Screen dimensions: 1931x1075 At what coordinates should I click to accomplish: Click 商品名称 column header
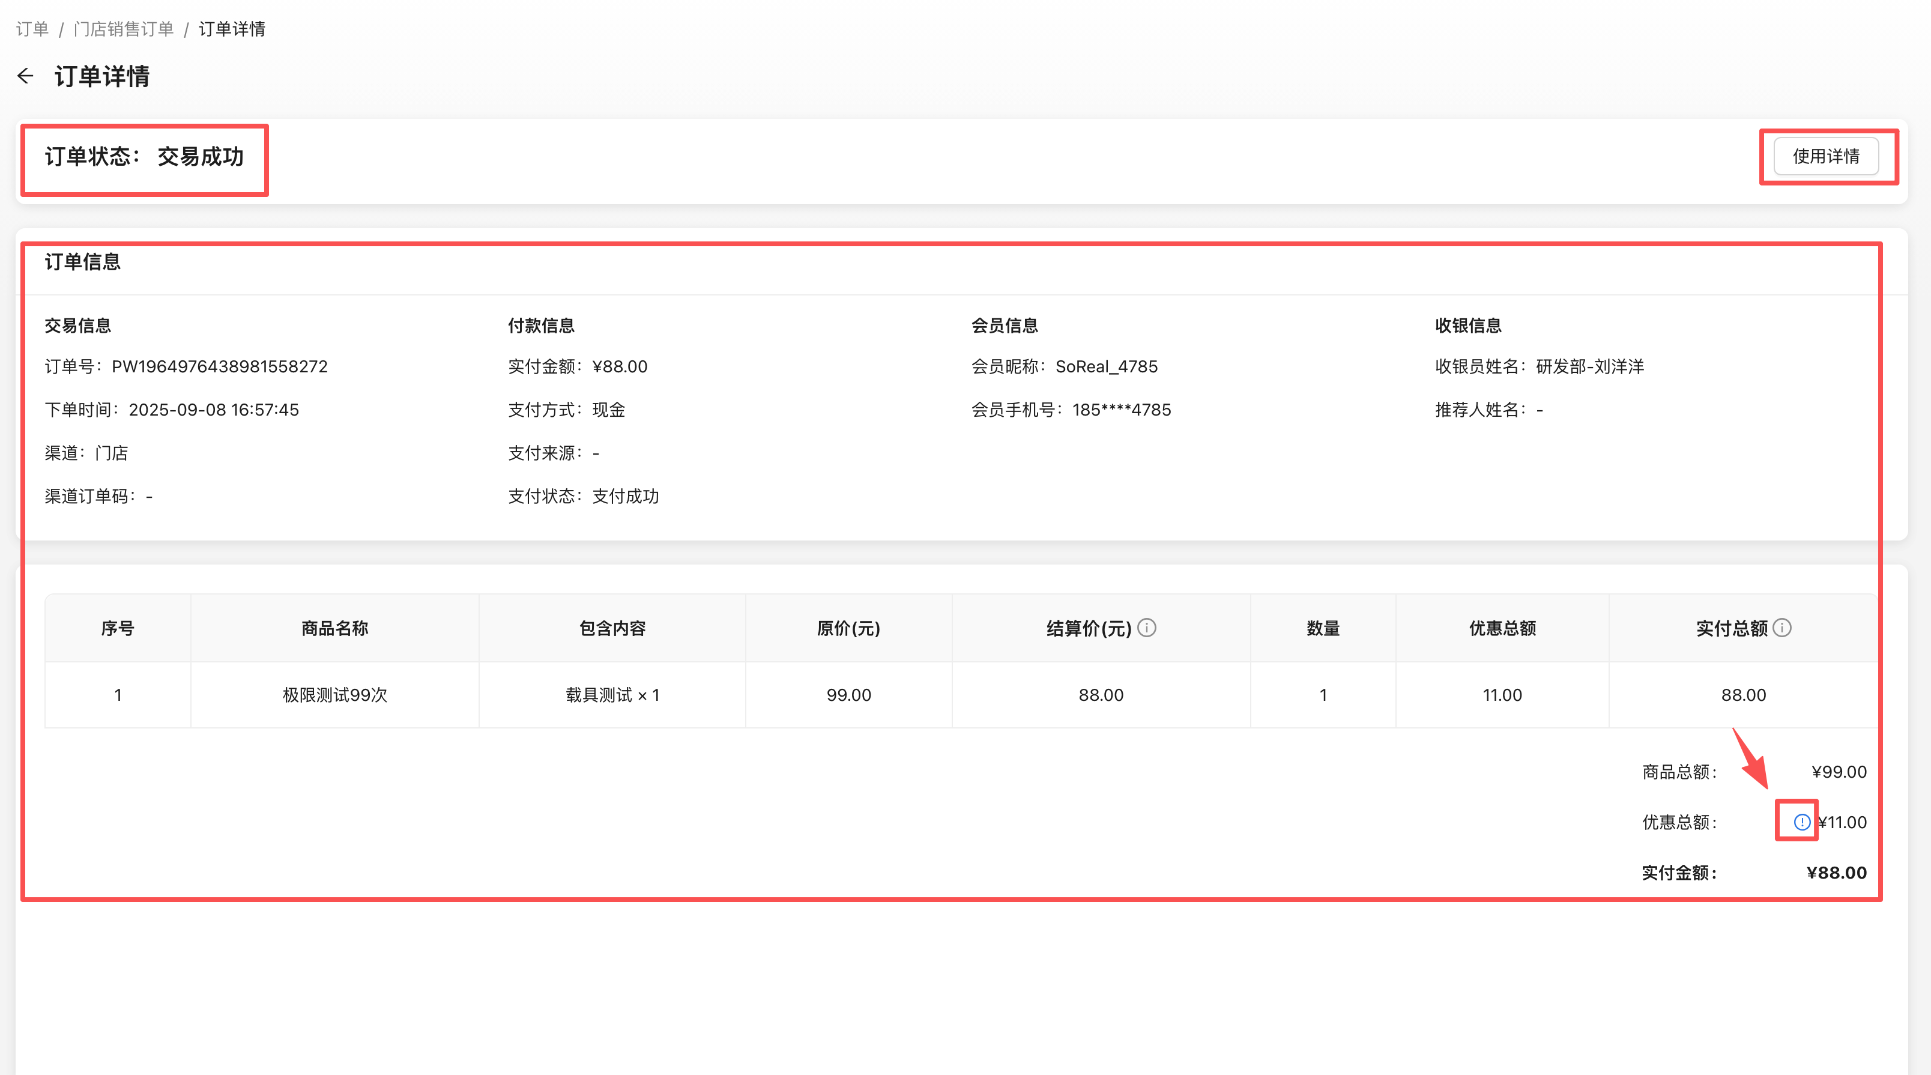[x=334, y=628]
